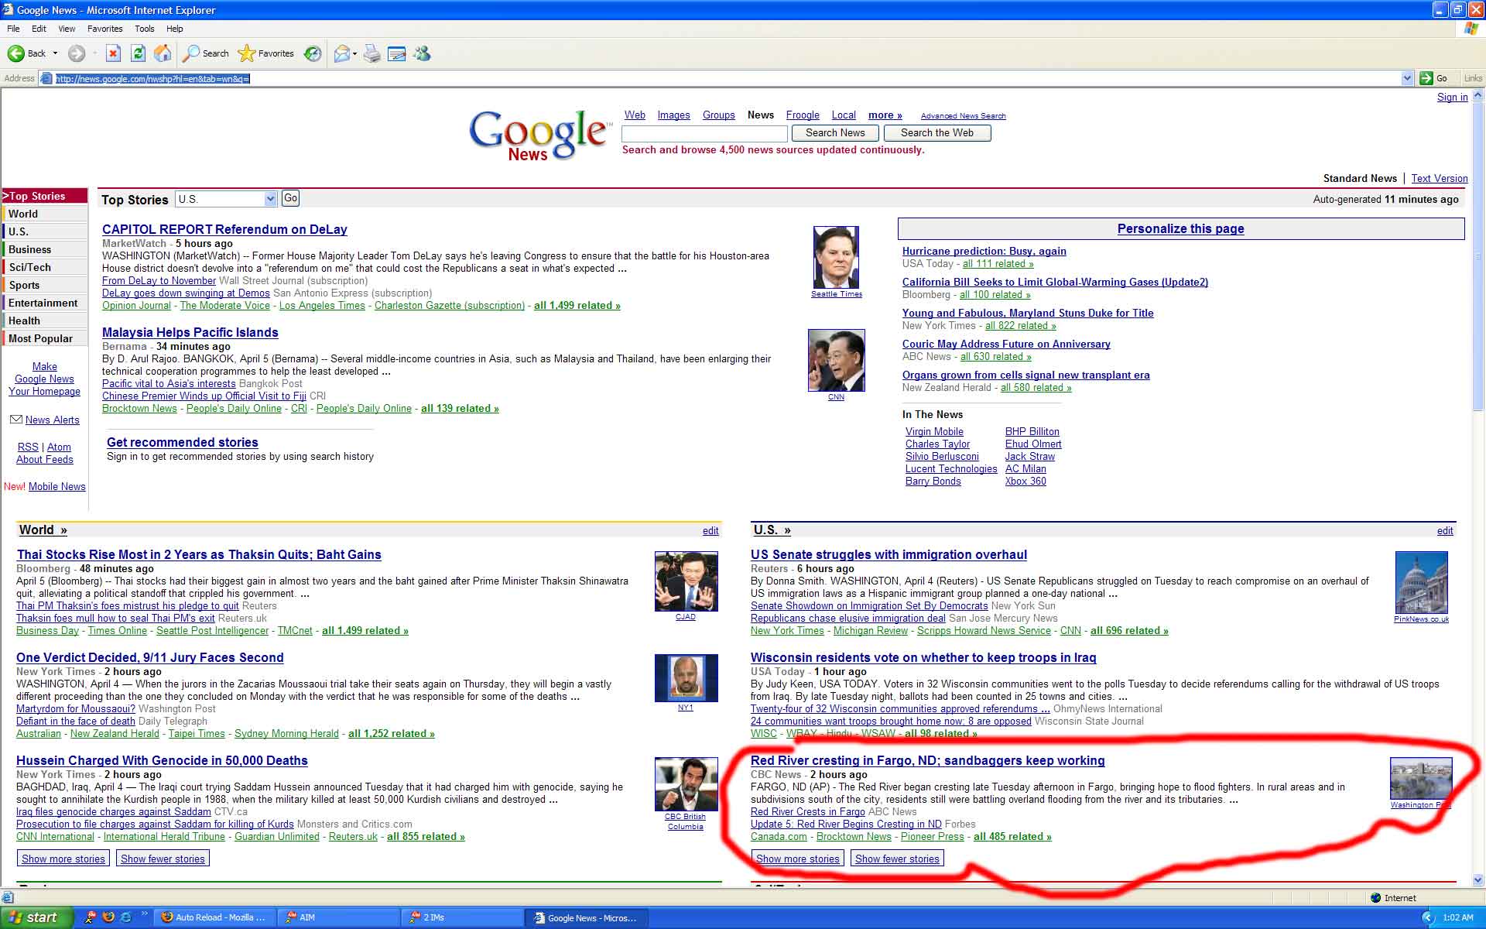
Task: Click the page icon in the address bar
Action: click(x=46, y=78)
